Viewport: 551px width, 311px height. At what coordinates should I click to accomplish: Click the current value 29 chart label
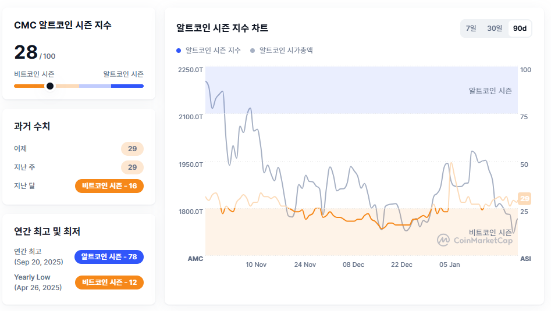[x=525, y=199]
